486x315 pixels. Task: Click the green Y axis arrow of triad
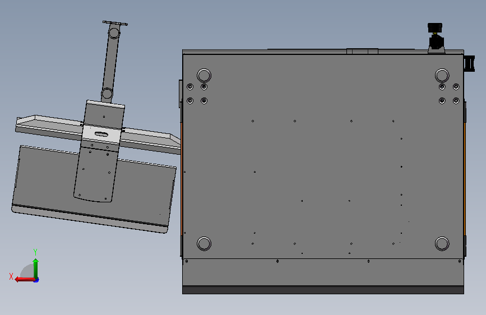coord(36,268)
